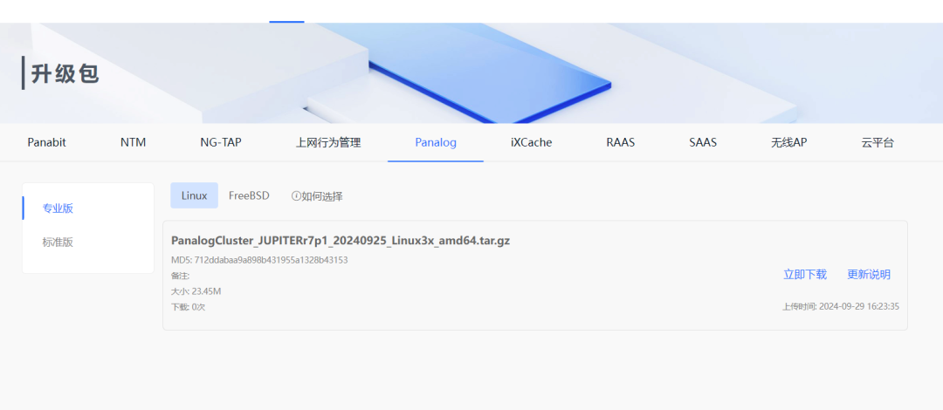The image size is (943, 410).
Task: Click the 上传时间 2024-09-29 timestamp
Action: 840,306
